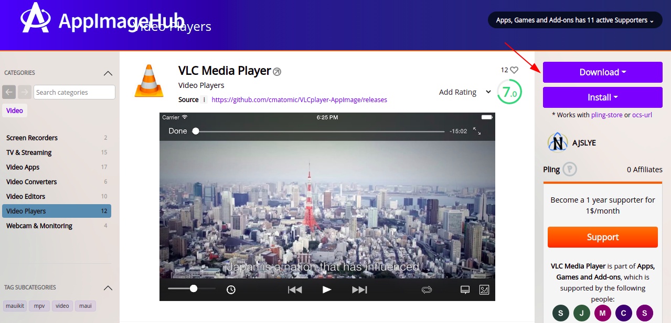
Task: Open the ocs-url link
Action: [642, 115]
